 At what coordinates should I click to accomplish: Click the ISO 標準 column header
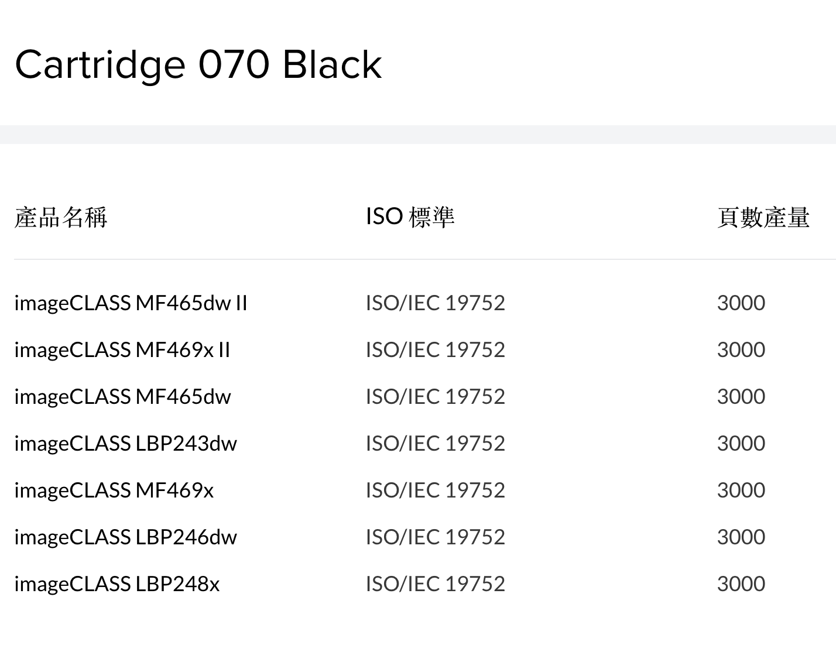410,217
